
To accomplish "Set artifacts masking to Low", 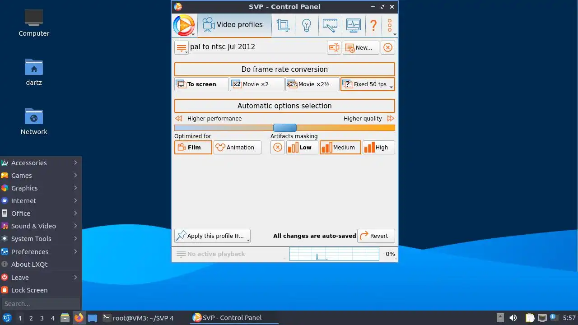I will click(x=302, y=147).
